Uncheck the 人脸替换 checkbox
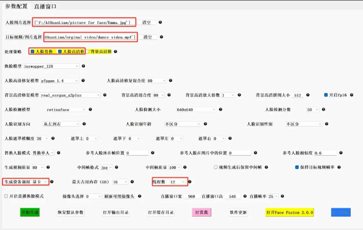Screen dimensions: 363x230 [x=32, y=51]
